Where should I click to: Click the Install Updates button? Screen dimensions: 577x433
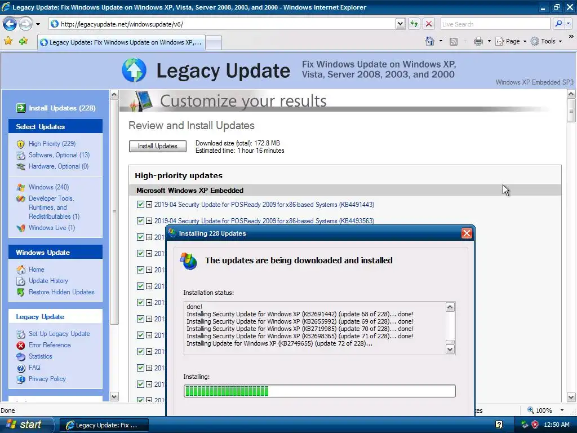(158, 146)
